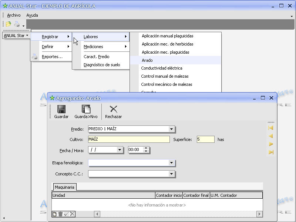The image size is (296, 222).
Task: Select Definir menu entry
Action: click(51, 47)
